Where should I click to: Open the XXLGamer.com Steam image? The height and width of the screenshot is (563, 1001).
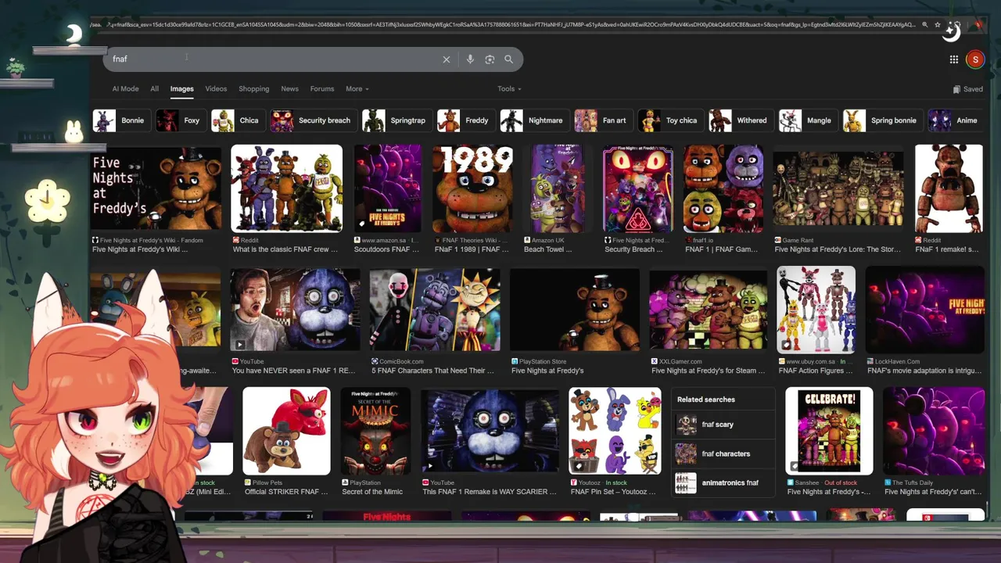[709, 310]
